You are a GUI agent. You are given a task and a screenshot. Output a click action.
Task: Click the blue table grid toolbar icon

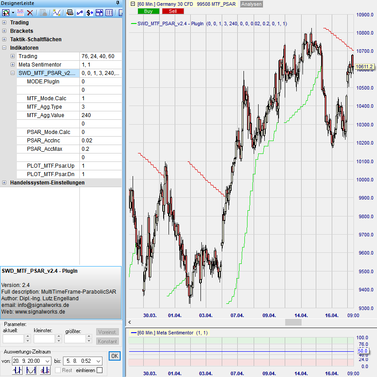point(109,13)
